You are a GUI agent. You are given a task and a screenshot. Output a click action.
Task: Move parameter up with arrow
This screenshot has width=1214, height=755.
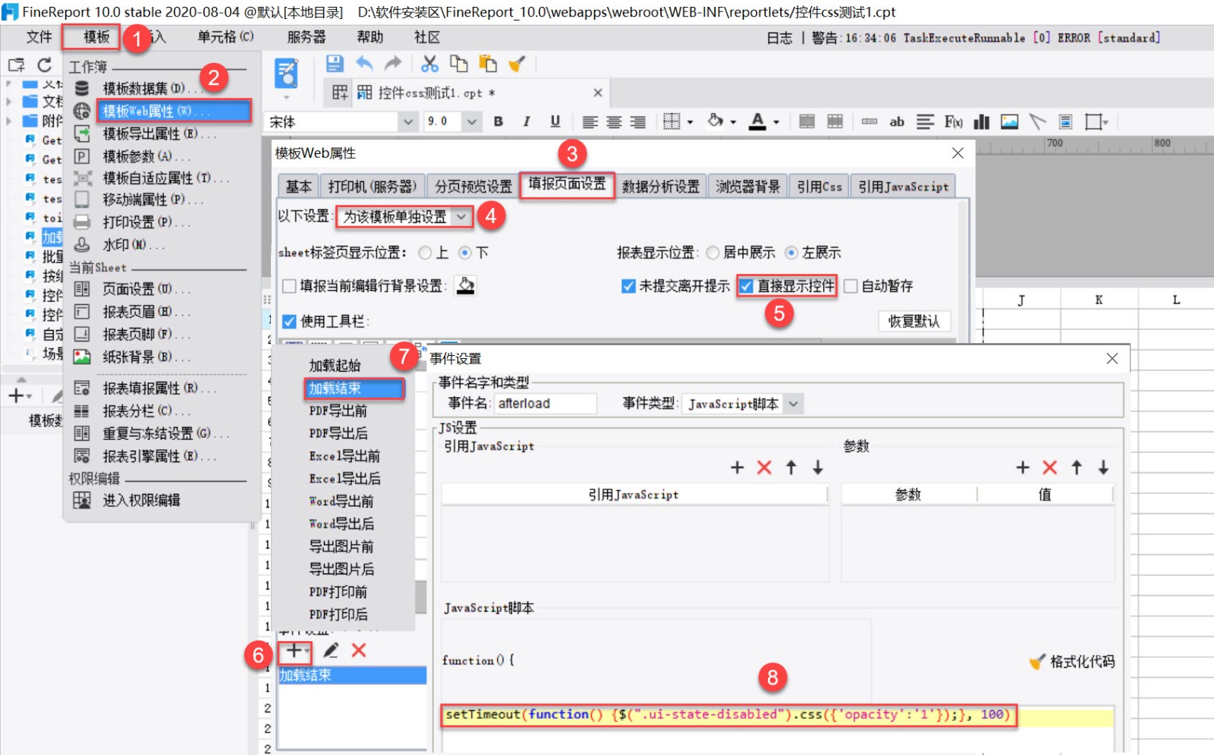coord(1077,467)
